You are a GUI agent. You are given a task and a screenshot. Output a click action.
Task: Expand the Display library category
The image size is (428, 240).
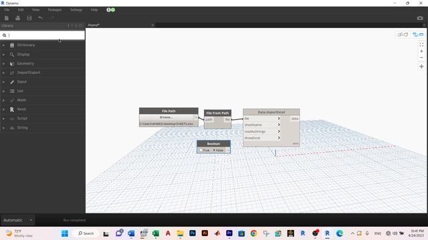(3, 55)
